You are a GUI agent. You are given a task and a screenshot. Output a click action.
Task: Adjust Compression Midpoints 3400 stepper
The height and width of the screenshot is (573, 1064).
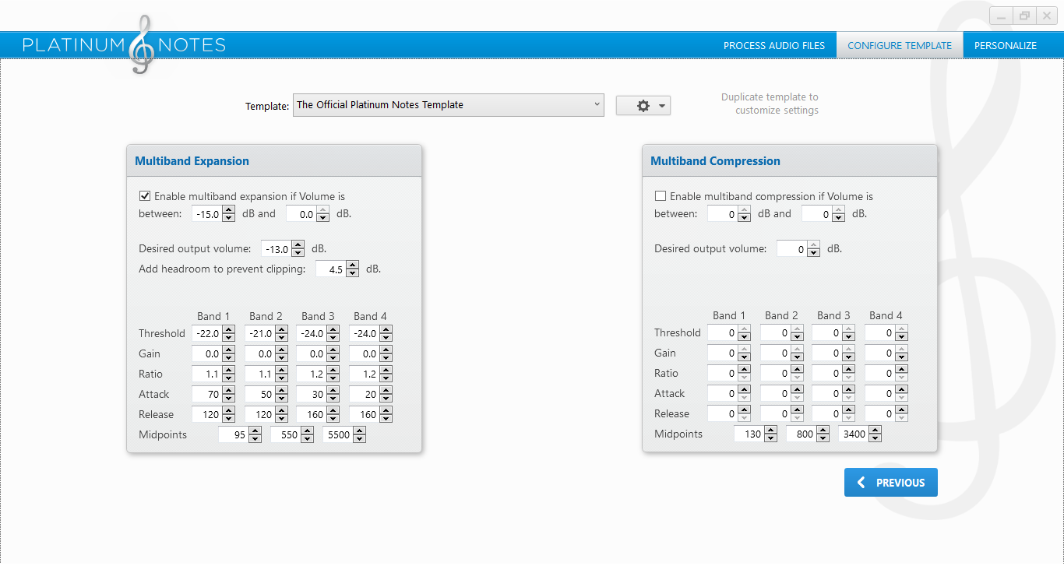pos(875,434)
